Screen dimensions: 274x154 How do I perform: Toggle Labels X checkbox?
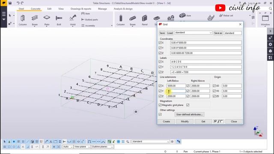tap(160, 62)
